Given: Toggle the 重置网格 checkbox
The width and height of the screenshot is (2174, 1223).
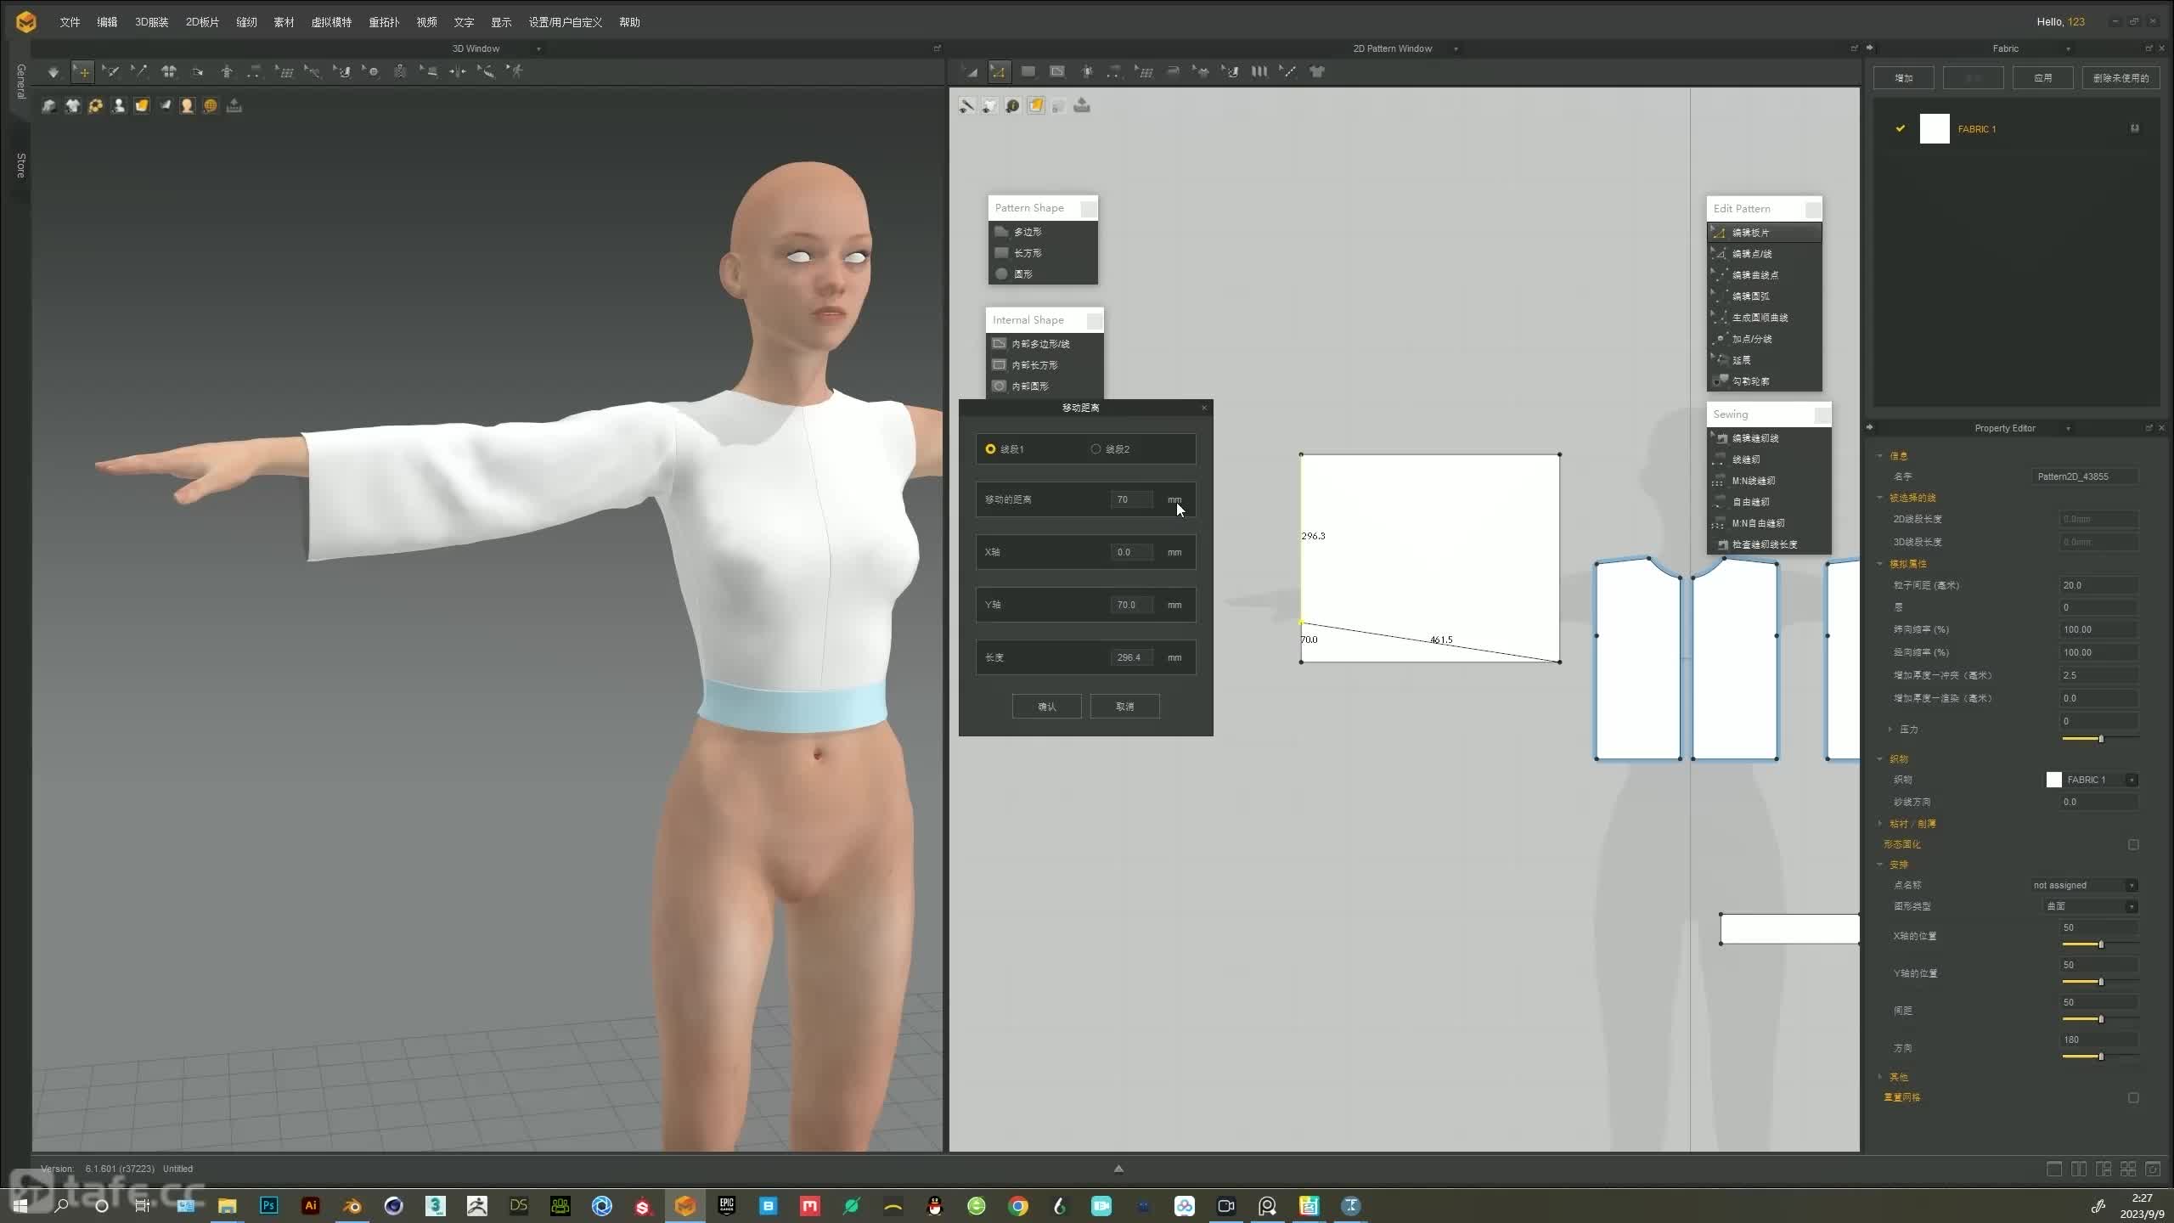Looking at the screenshot, I should (x=2133, y=1098).
